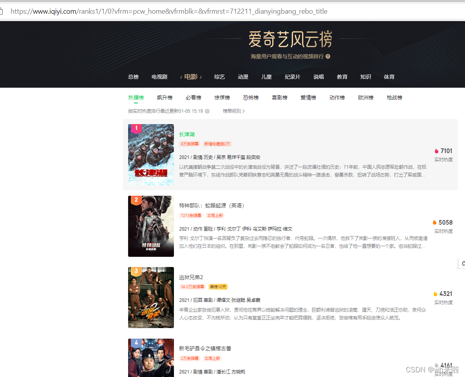This screenshot has width=465, height=377.
Task: Click 本周上新 tag under 特种部队
Action: point(215,215)
